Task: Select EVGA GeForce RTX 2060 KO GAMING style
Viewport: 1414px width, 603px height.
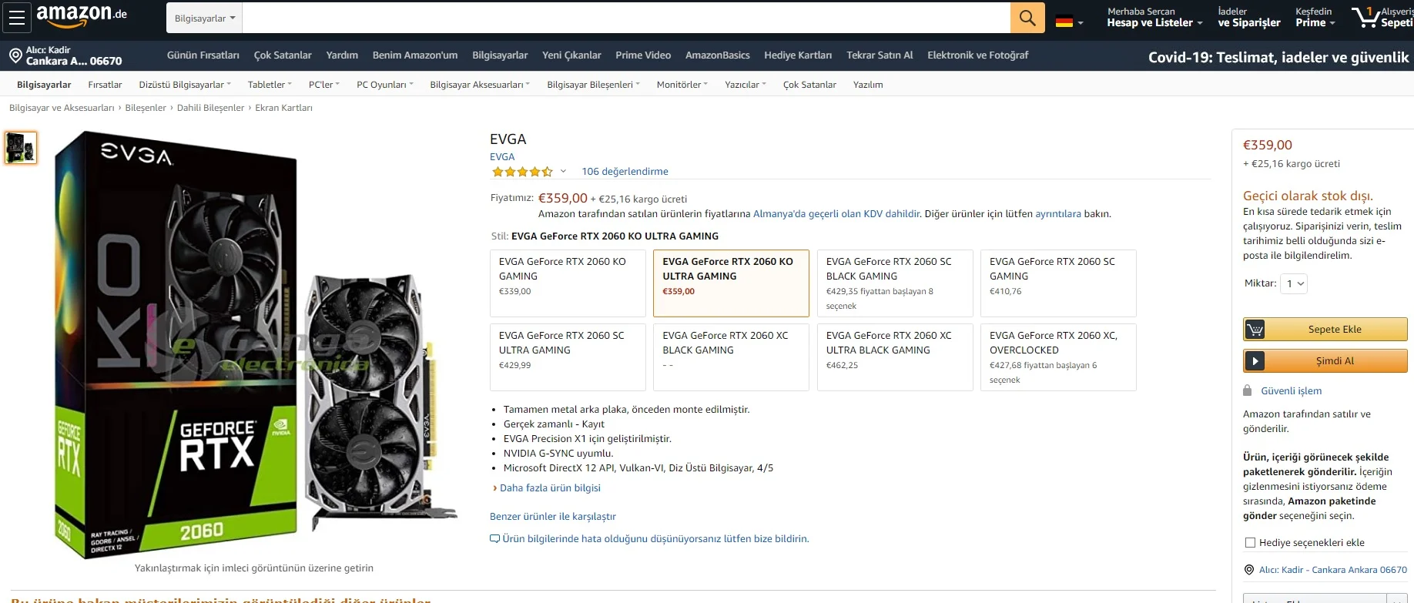Action: pyautogui.click(x=568, y=283)
